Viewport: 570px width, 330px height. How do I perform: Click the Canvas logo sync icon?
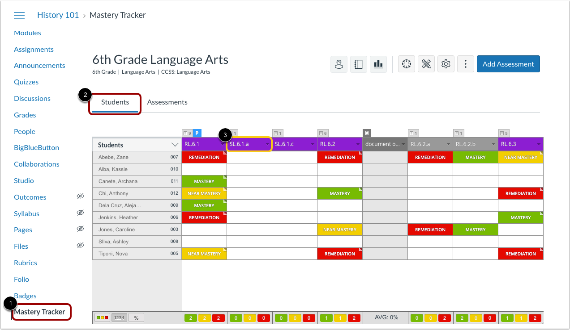[406, 64]
